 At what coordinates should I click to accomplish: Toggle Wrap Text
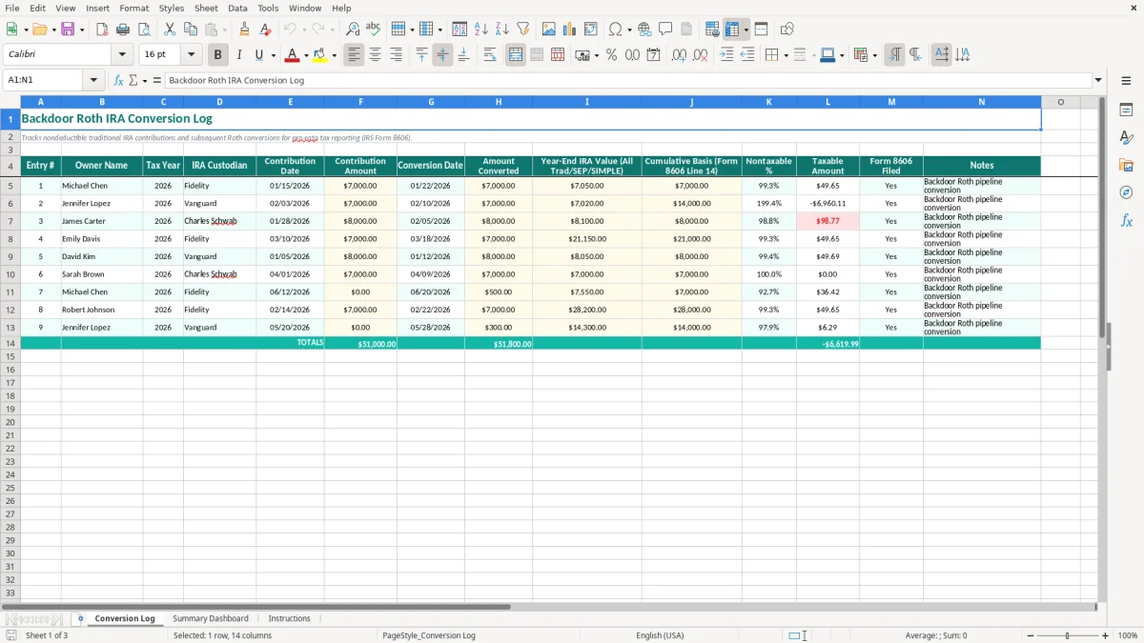(490, 55)
